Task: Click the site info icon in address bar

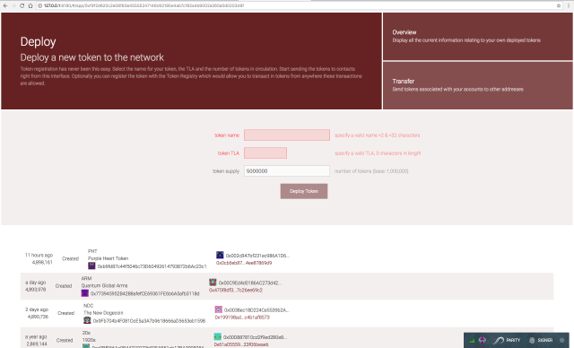Action: 39,6
